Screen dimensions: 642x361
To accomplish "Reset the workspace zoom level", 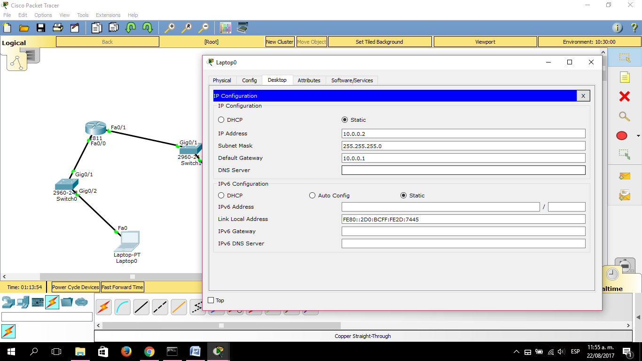I will 187,28.
